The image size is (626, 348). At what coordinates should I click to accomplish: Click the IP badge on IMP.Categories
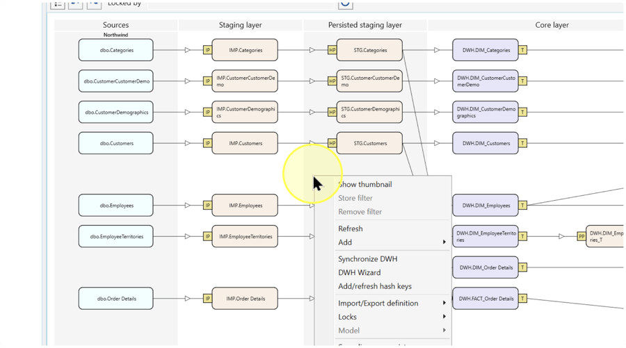click(x=207, y=50)
